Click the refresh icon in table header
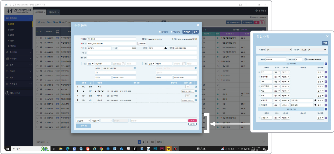 click(x=38, y=32)
